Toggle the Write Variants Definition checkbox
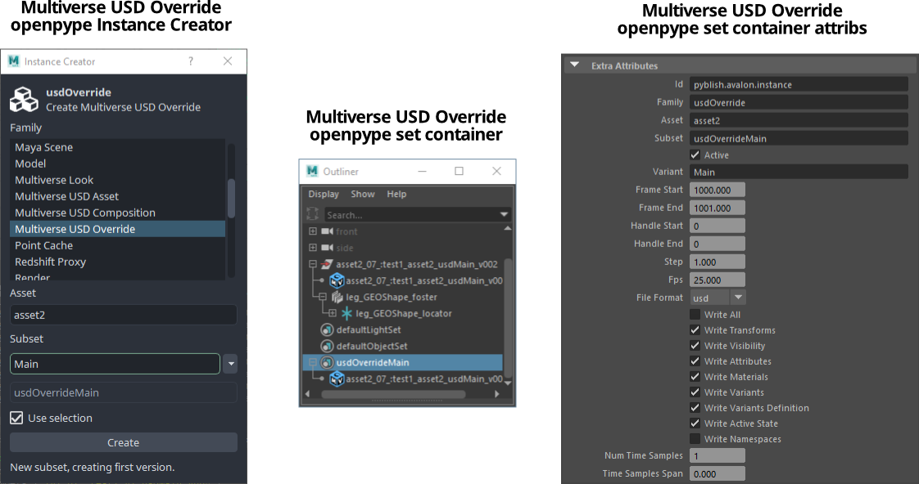The image size is (919, 484). tap(695, 407)
